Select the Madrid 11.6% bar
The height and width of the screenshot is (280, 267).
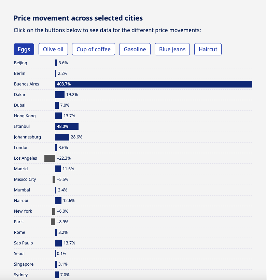[x=58, y=169]
